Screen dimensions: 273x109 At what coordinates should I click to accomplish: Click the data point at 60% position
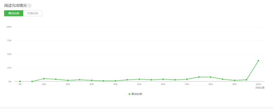163,79
